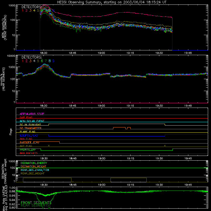Viewport: 211px width, 211px height.
Task: Click the vertical Flags axis title
Action: click(x=11, y=132)
